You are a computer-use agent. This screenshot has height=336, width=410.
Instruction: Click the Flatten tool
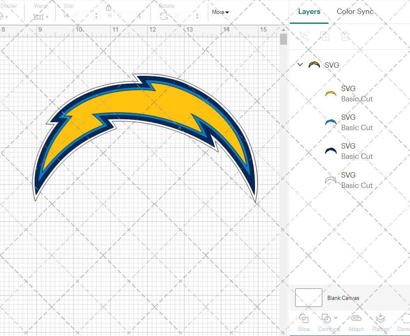pos(380,322)
